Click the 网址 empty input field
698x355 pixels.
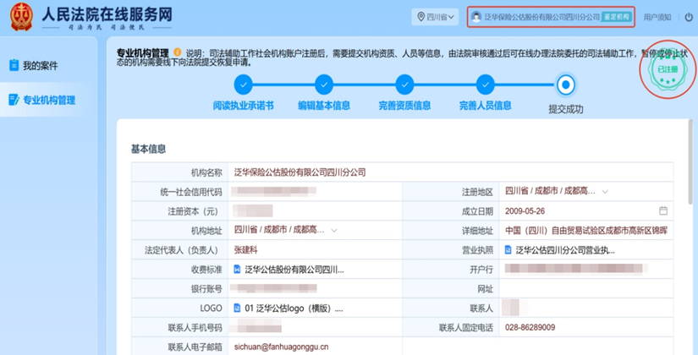coord(585,289)
